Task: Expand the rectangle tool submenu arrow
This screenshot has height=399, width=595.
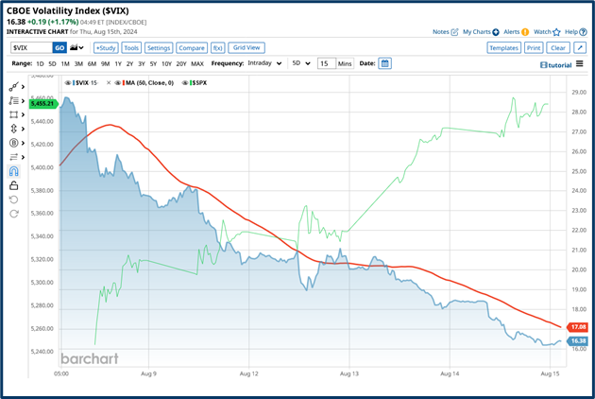Action: [x=24, y=114]
